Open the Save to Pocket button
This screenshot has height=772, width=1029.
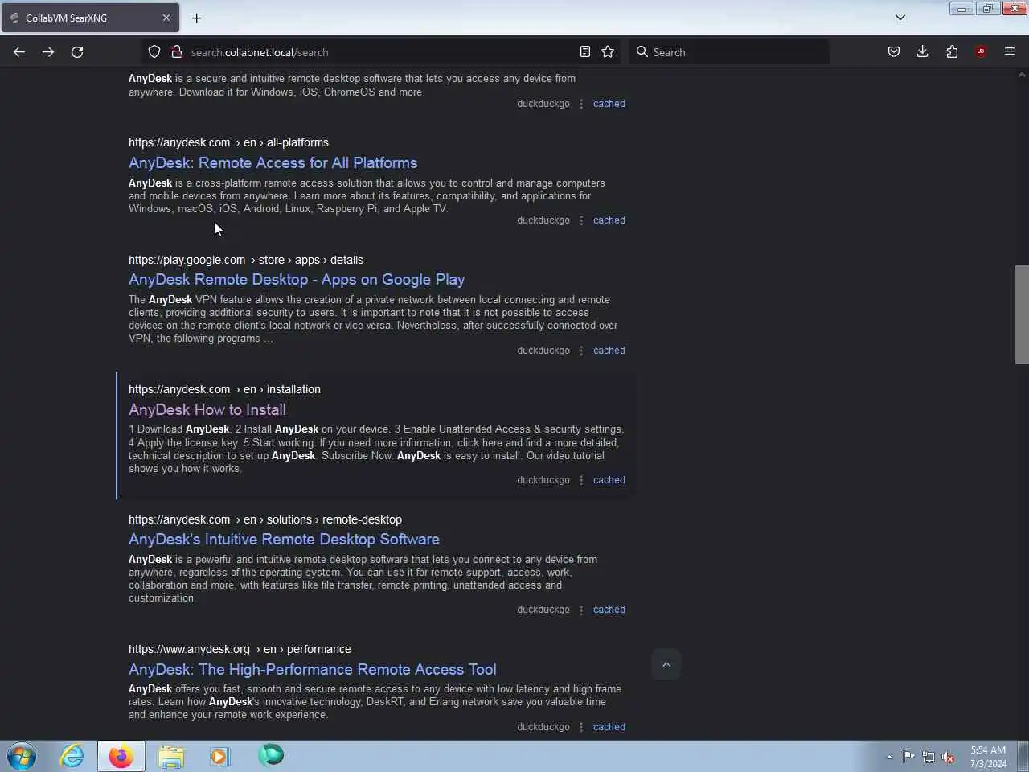(893, 52)
